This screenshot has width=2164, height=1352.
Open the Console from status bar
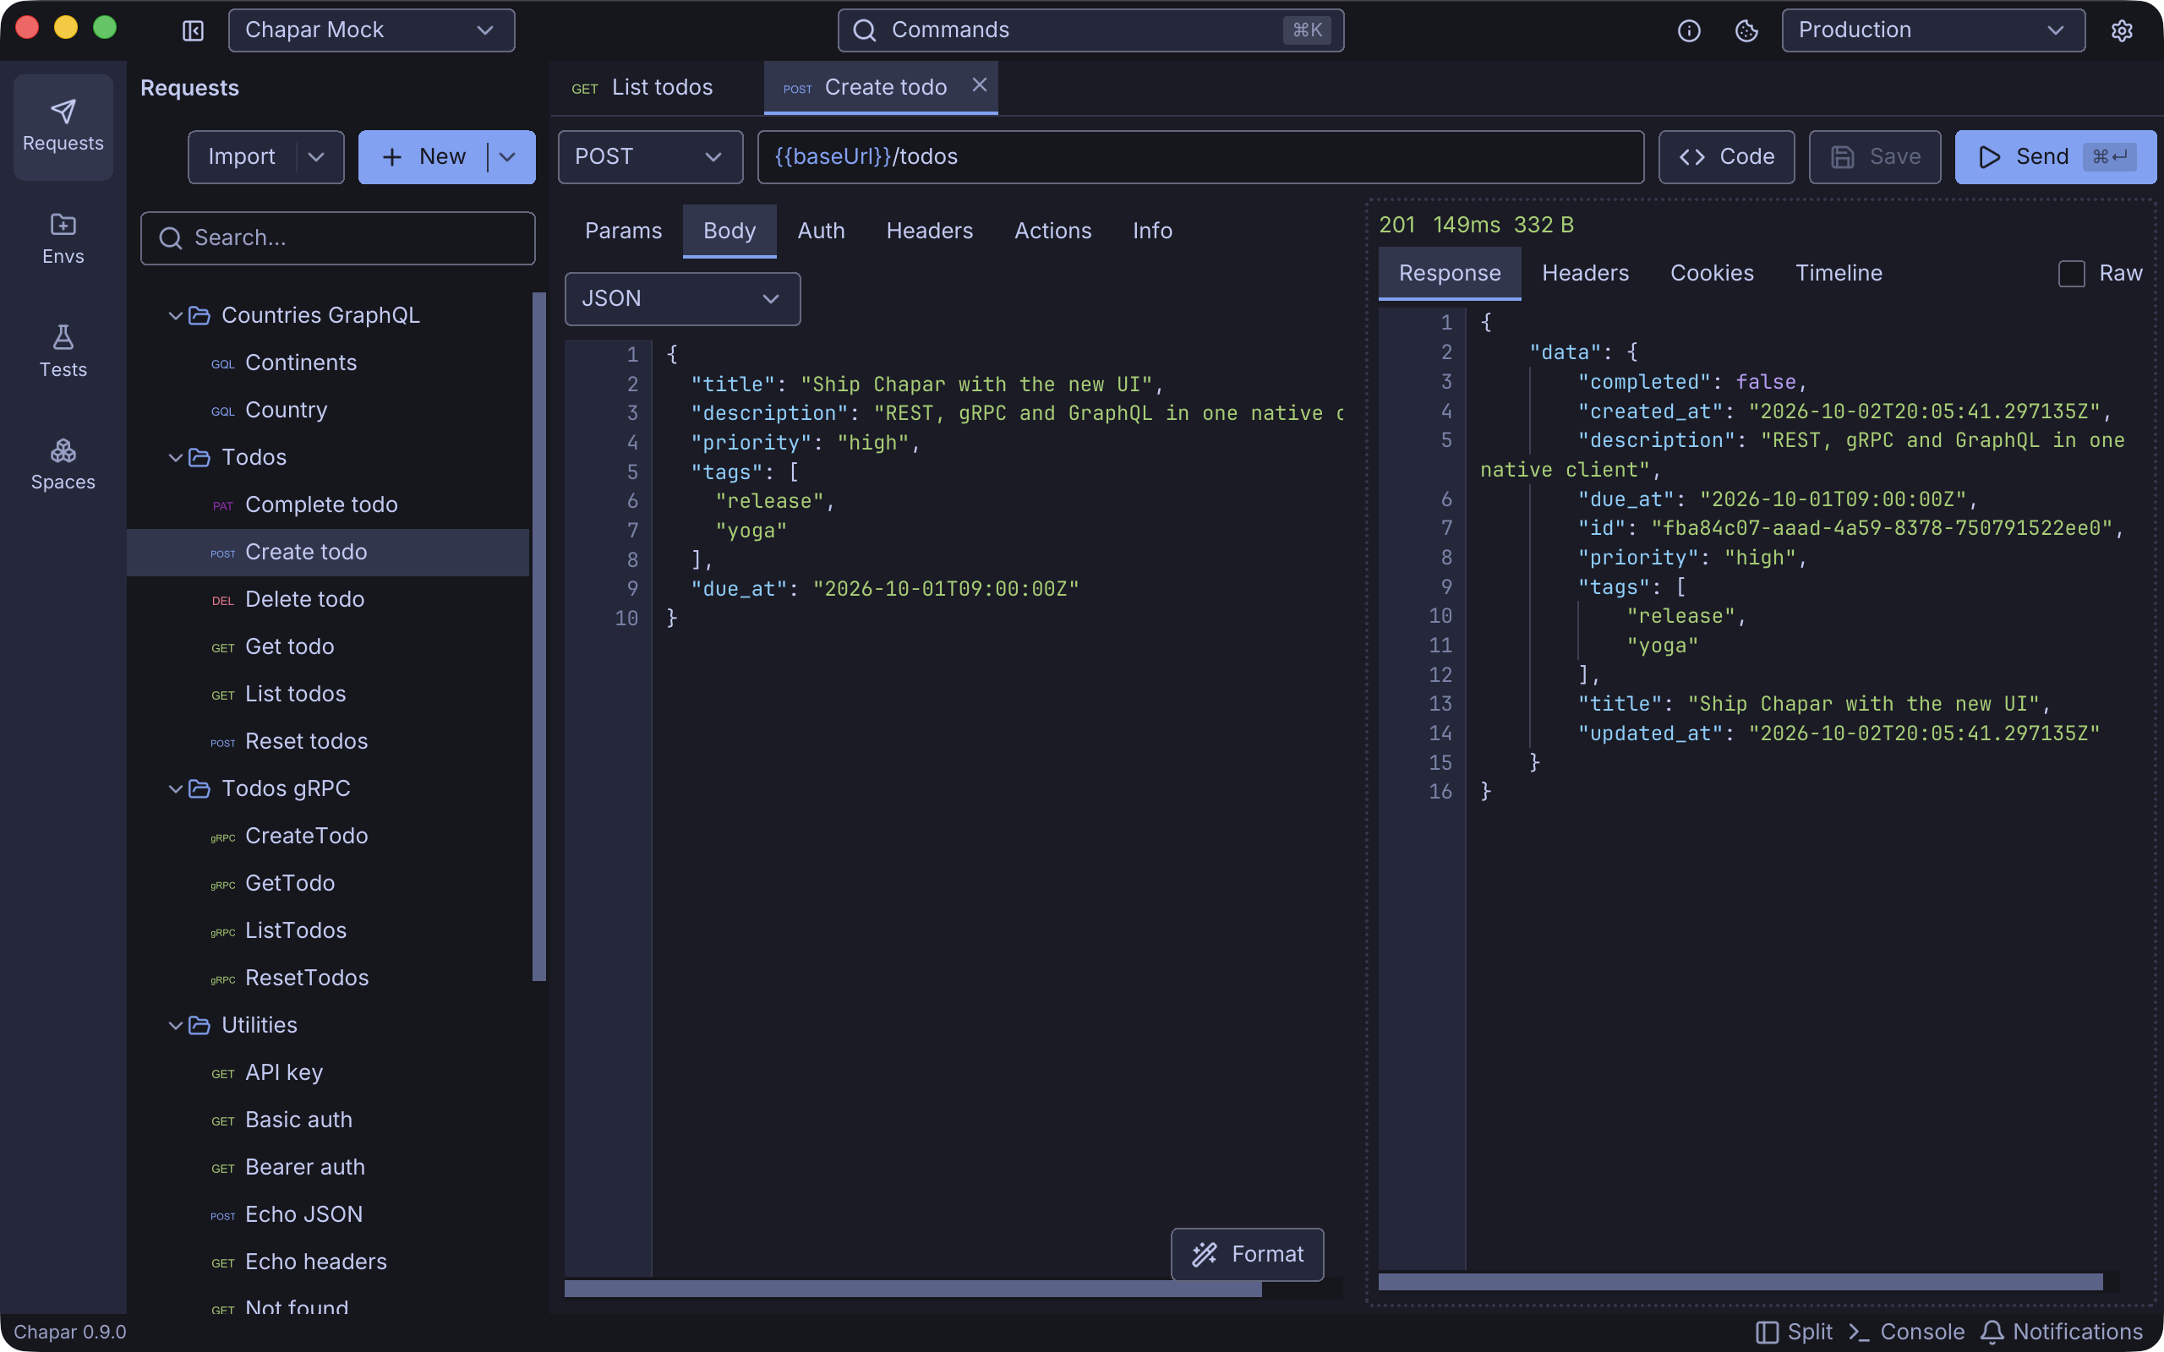[x=1906, y=1332]
